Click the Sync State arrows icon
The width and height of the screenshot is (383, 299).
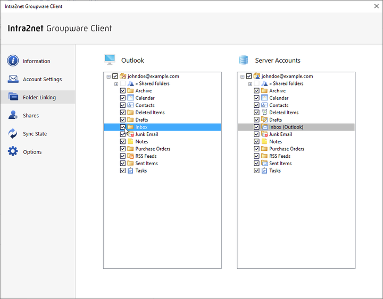point(13,133)
